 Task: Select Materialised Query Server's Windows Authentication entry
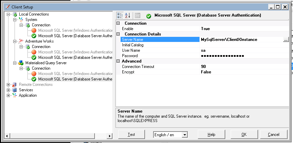click(75, 74)
